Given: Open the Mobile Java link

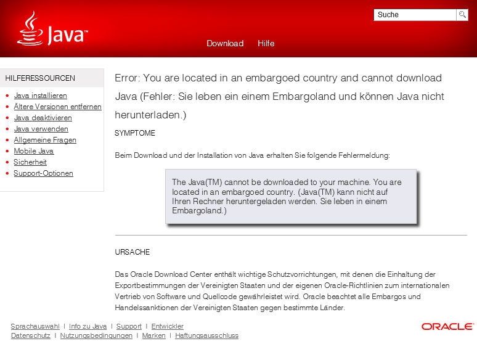Looking at the screenshot, I should tap(34, 151).
